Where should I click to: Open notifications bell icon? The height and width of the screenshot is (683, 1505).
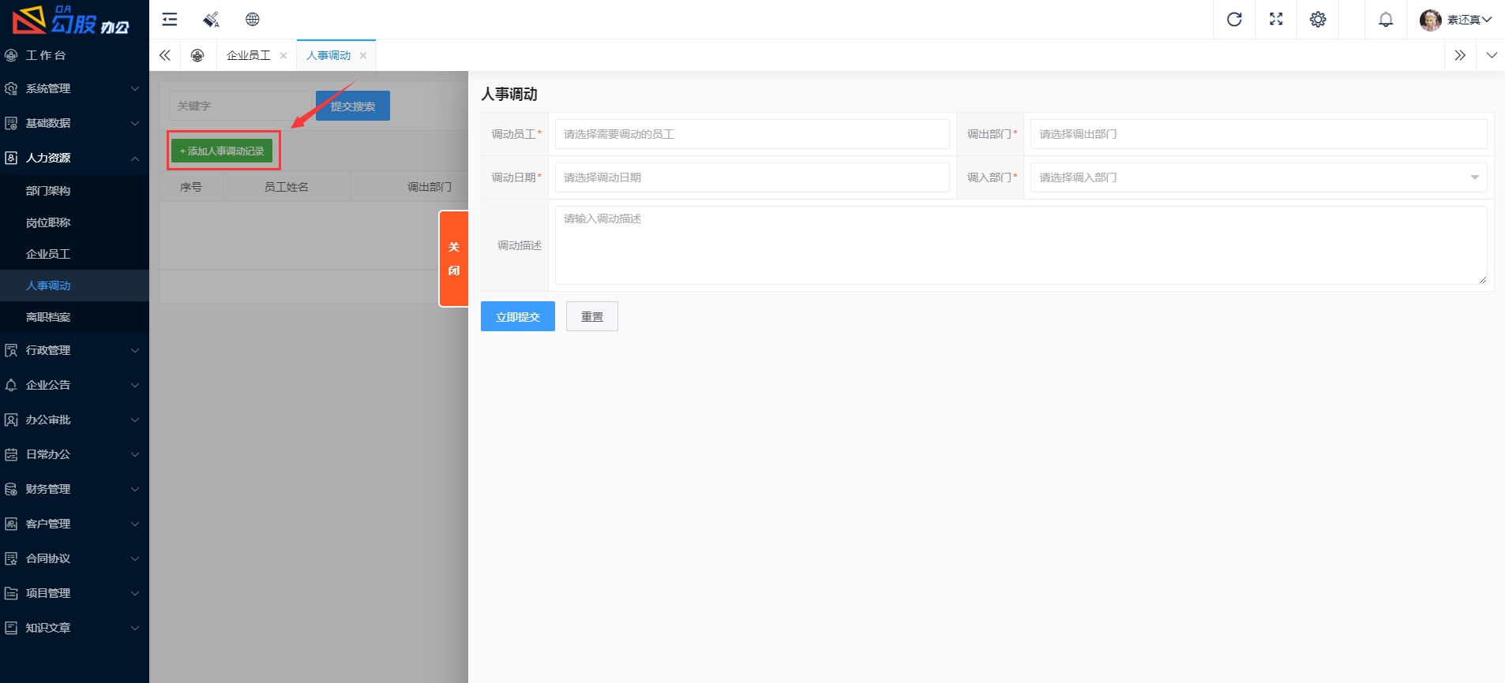point(1386,20)
